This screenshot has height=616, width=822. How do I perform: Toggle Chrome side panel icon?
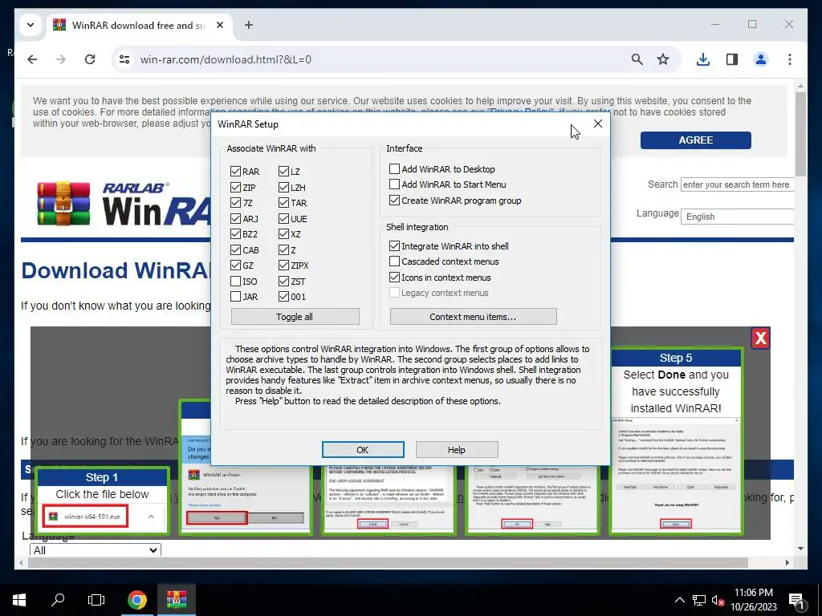point(732,59)
